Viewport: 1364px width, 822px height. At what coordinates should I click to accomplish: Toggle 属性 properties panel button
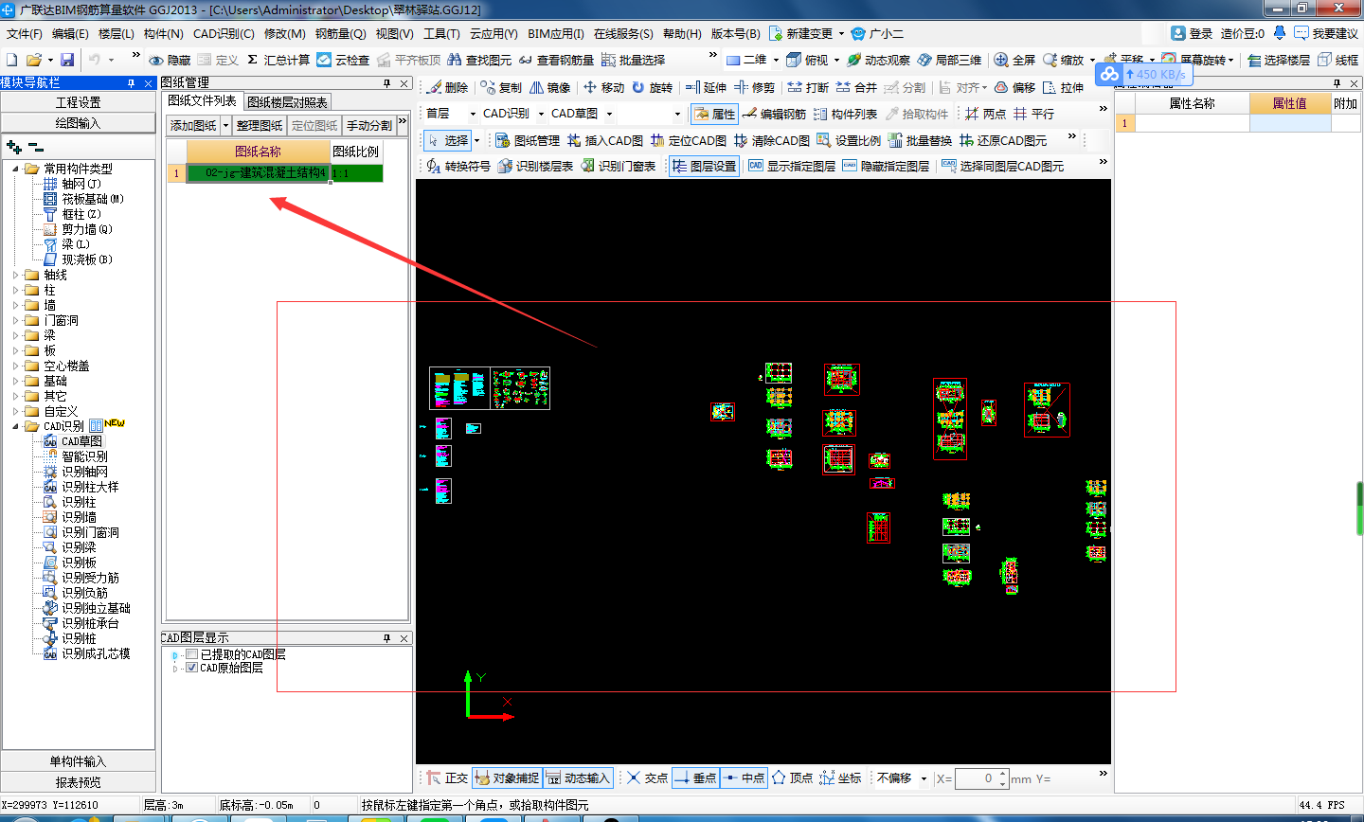(714, 114)
